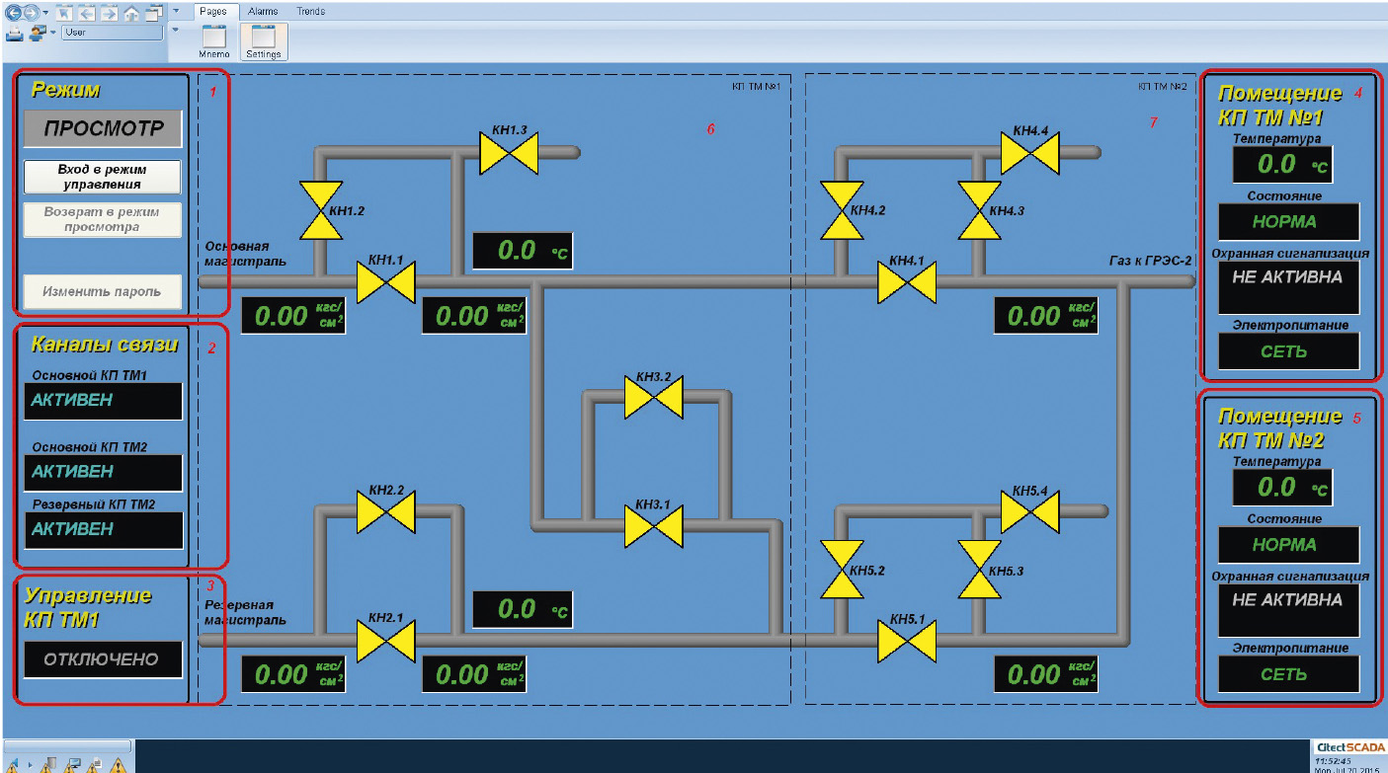Click КП ТМ №2 'НОРМА' state box

pyautogui.click(x=1288, y=545)
